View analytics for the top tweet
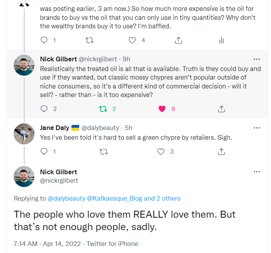Image resolution: width=271 pixels, height=253 pixels. click(222, 40)
